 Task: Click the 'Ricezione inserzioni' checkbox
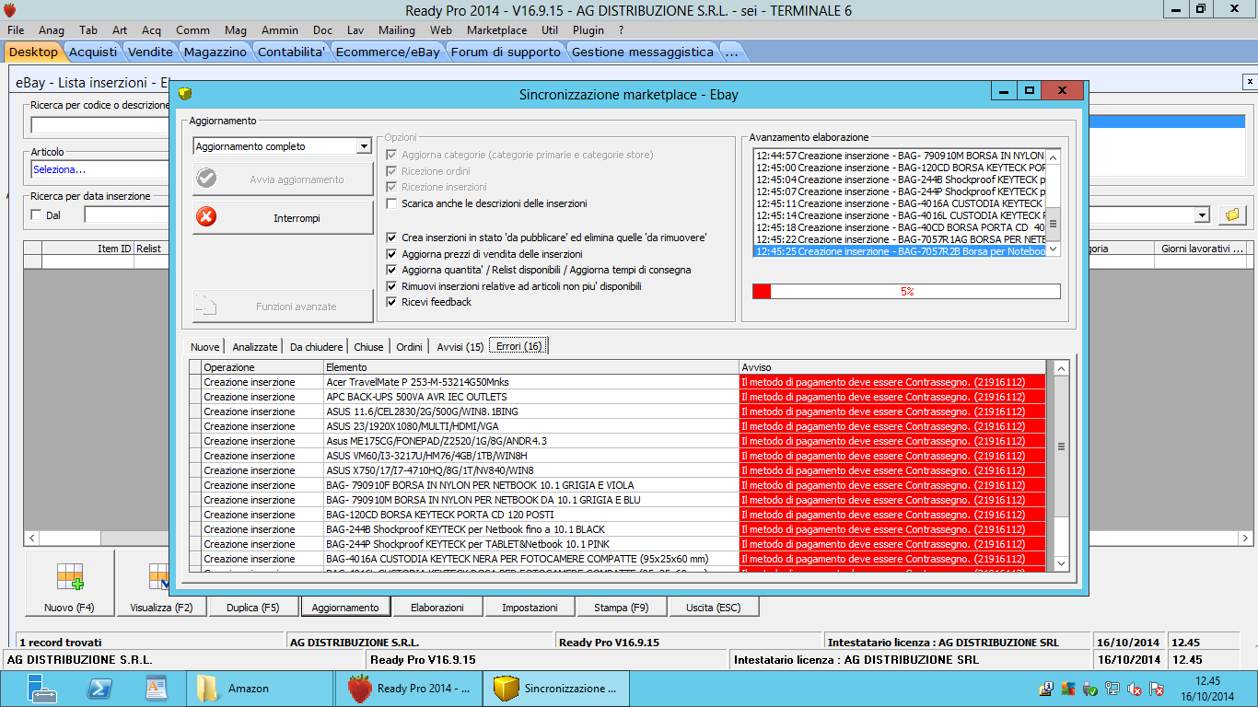click(x=392, y=187)
